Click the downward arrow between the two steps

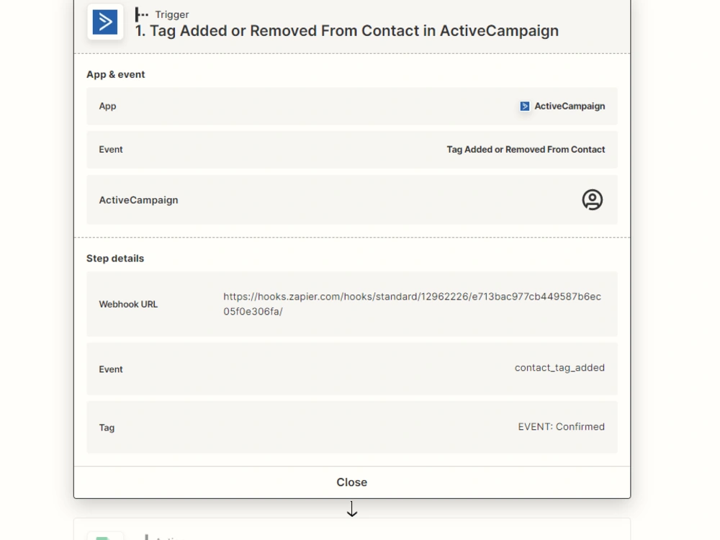click(x=352, y=509)
